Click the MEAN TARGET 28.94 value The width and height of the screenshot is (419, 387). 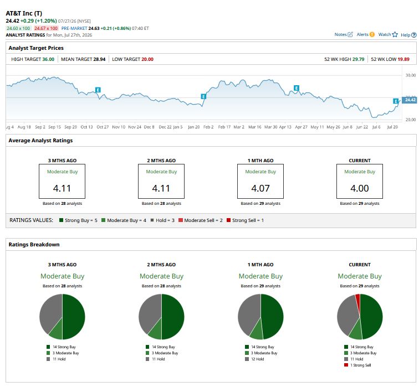[99, 59]
